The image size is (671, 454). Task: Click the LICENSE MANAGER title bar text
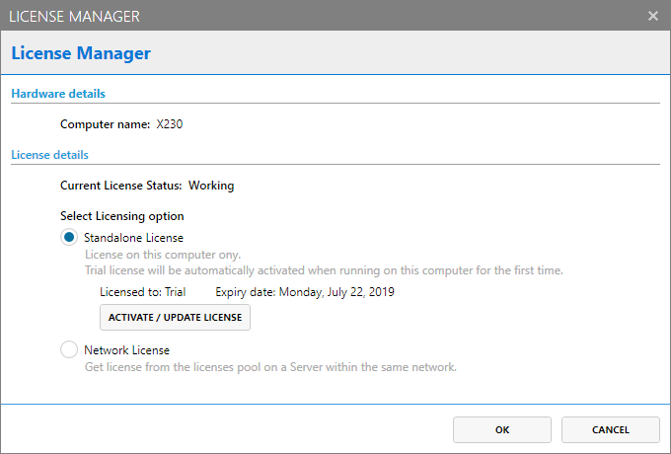tap(74, 16)
